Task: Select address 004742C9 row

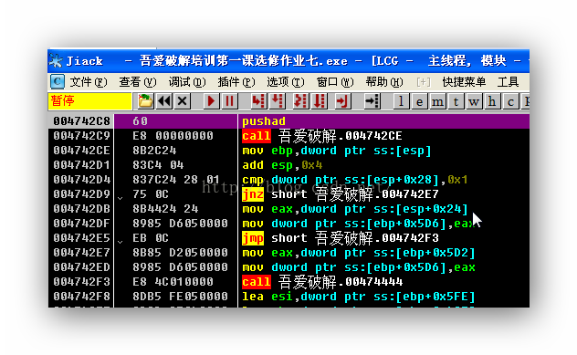Action: (x=288, y=136)
